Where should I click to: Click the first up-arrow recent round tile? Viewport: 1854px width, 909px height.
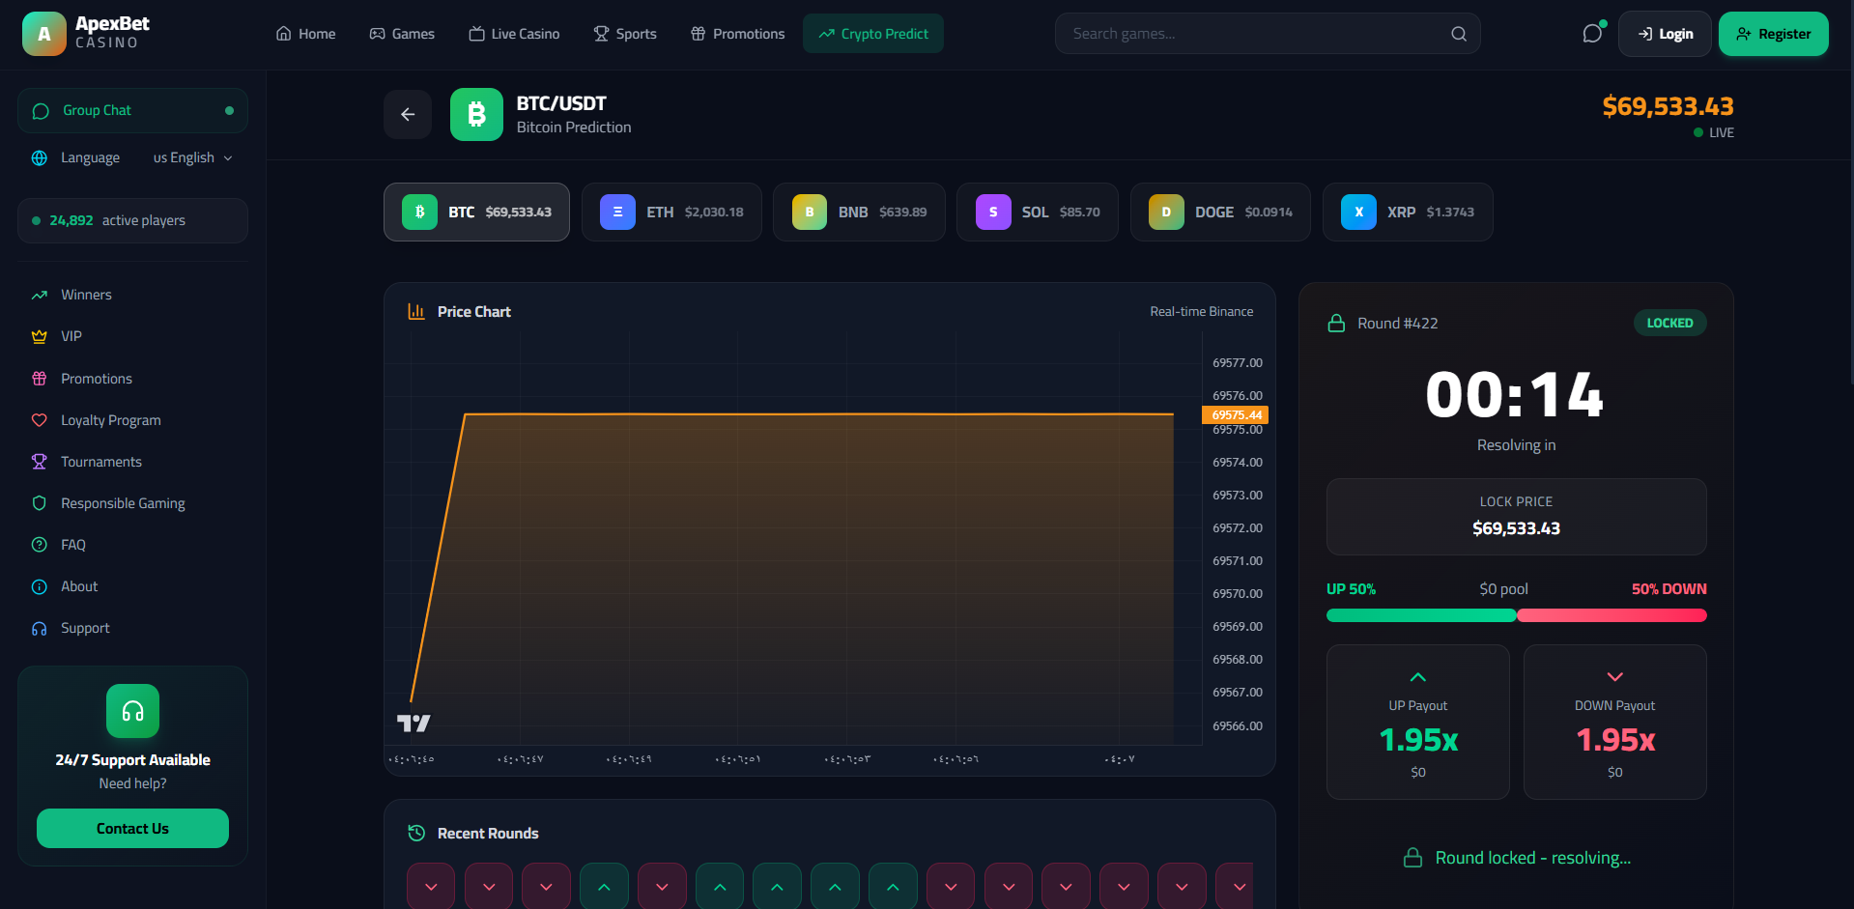coord(604,886)
